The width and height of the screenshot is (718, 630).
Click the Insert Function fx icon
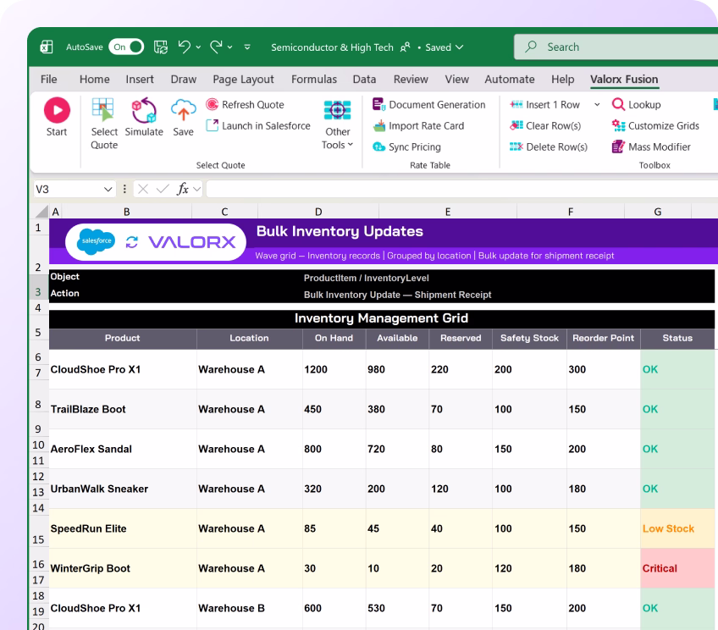click(183, 189)
